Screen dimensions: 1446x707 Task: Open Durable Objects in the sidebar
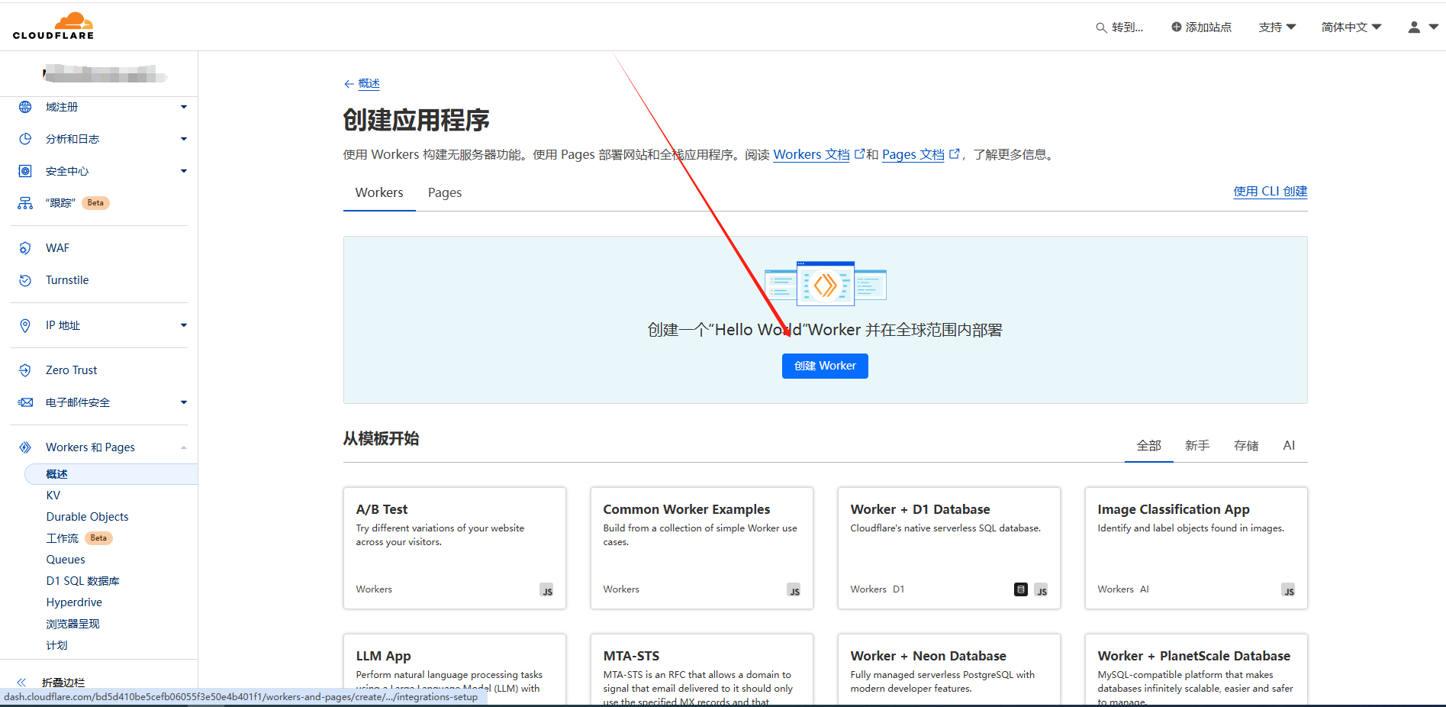click(88, 517)
